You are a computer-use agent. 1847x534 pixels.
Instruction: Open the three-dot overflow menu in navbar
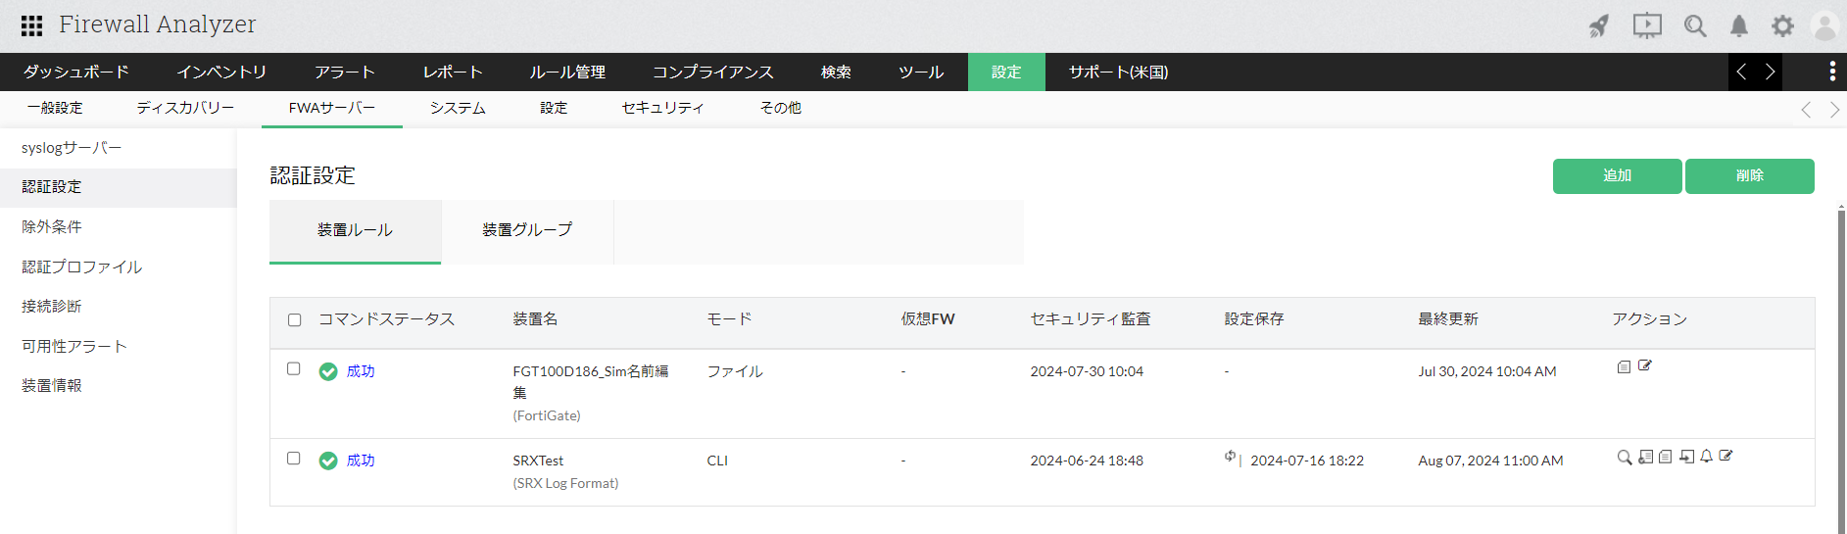coord(1832,72)
